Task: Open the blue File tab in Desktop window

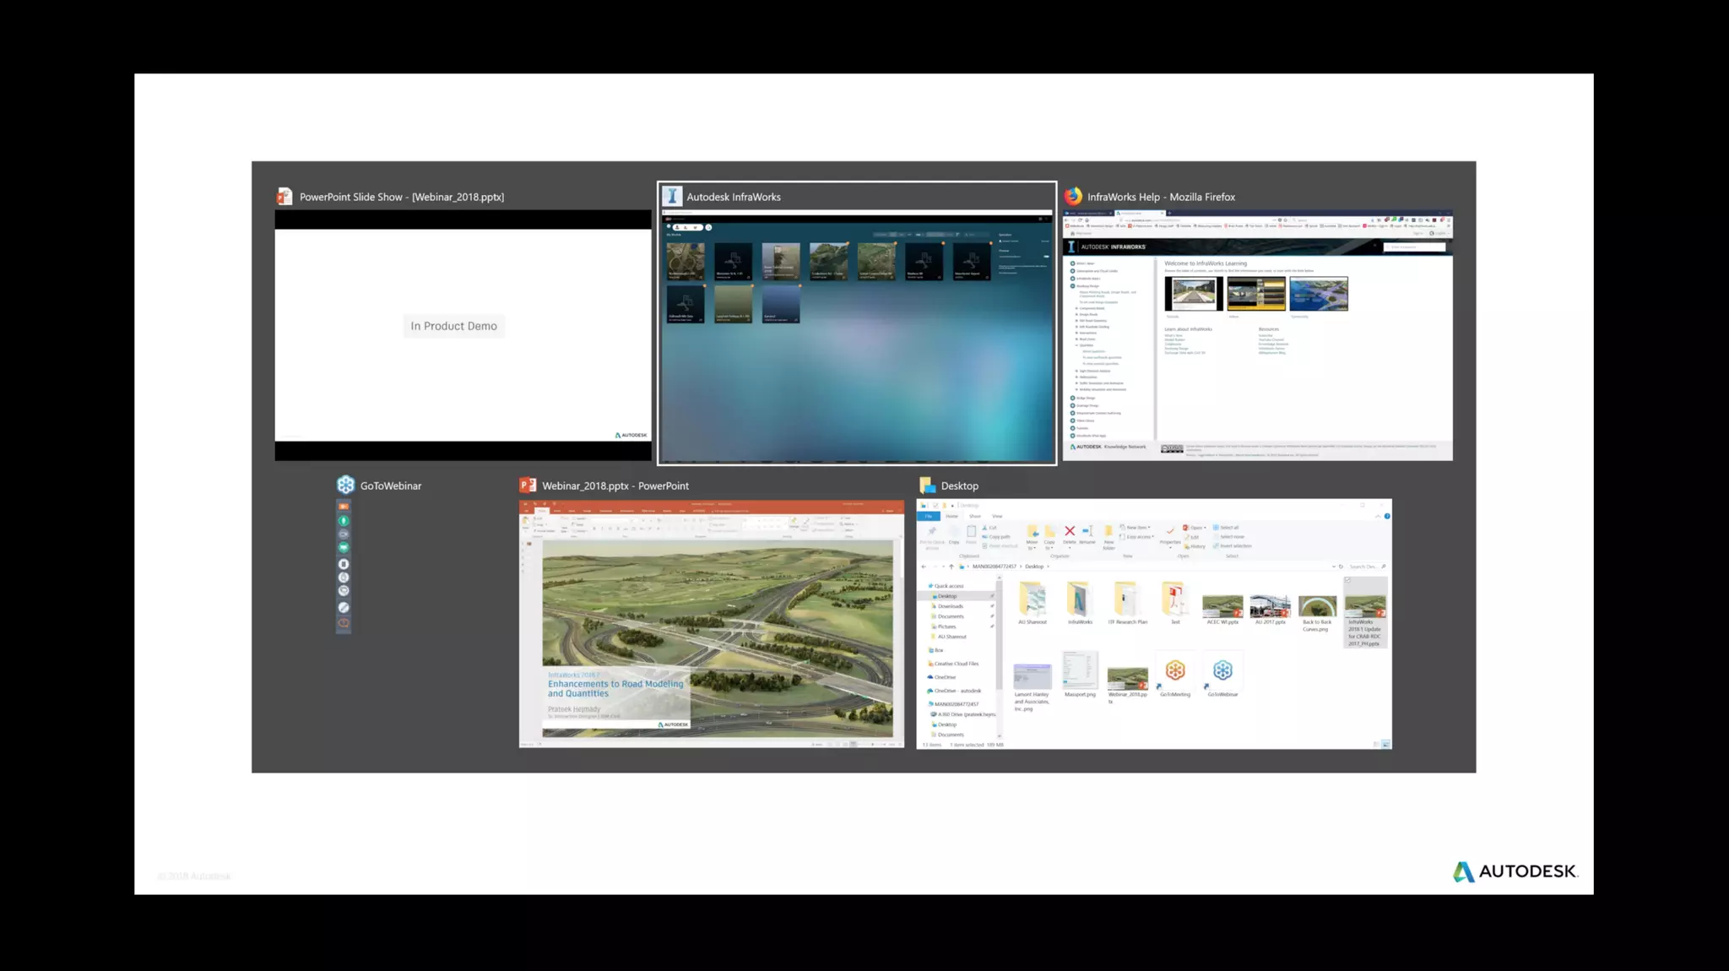Action: click(x=929, y=516)
